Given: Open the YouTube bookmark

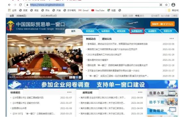Looking at the screenshot, I should (98, 10).
